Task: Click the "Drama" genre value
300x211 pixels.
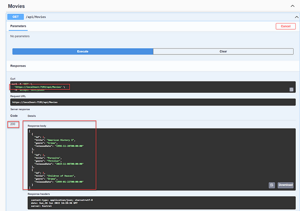Action: (x=52, y=179)
